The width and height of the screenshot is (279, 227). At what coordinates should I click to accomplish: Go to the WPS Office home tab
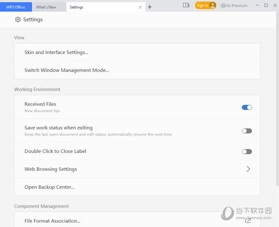click(x=16, y=7)
